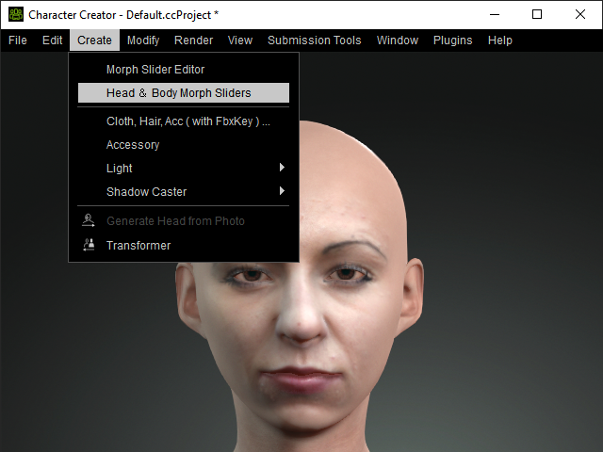Open the Window menu
603x452 pixels.
pos(398,40)
